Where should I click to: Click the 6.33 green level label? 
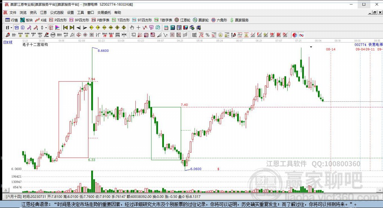pyautogui.click(x=92, y=160)
